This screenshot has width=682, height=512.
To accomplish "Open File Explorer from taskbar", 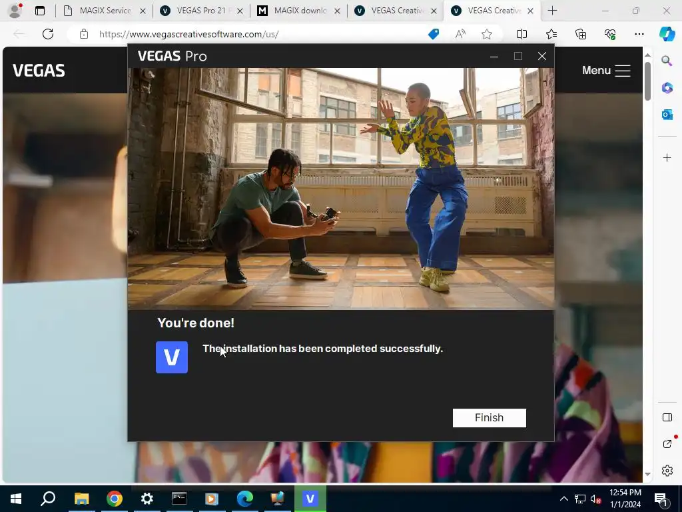I will (x=81, y=499).
